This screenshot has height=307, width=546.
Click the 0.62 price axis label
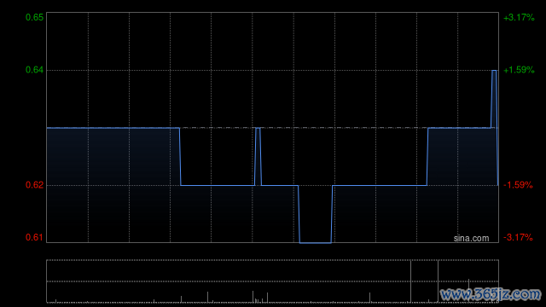(34, 185)
